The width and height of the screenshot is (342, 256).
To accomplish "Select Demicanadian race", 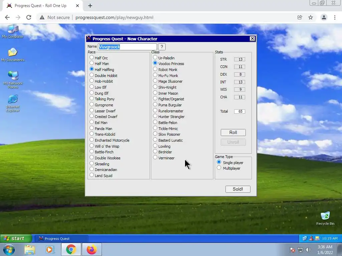I will (92, 169).
